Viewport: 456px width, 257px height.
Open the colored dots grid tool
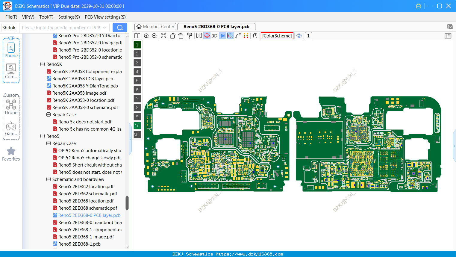click(246, 36)
